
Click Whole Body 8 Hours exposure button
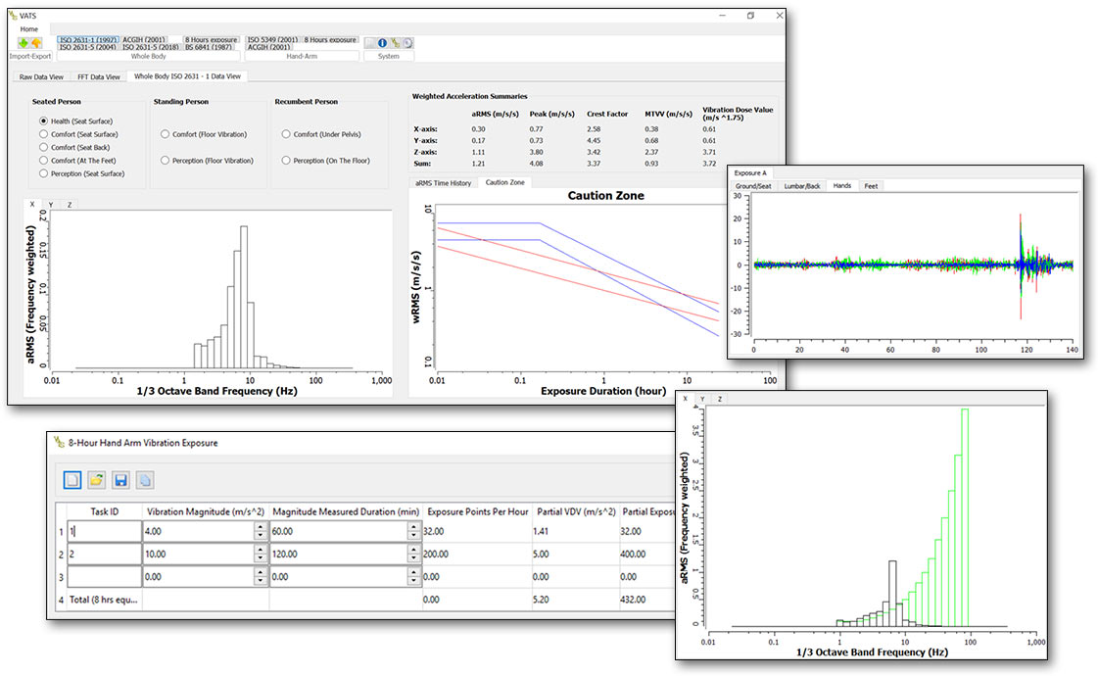click(212, 40)
